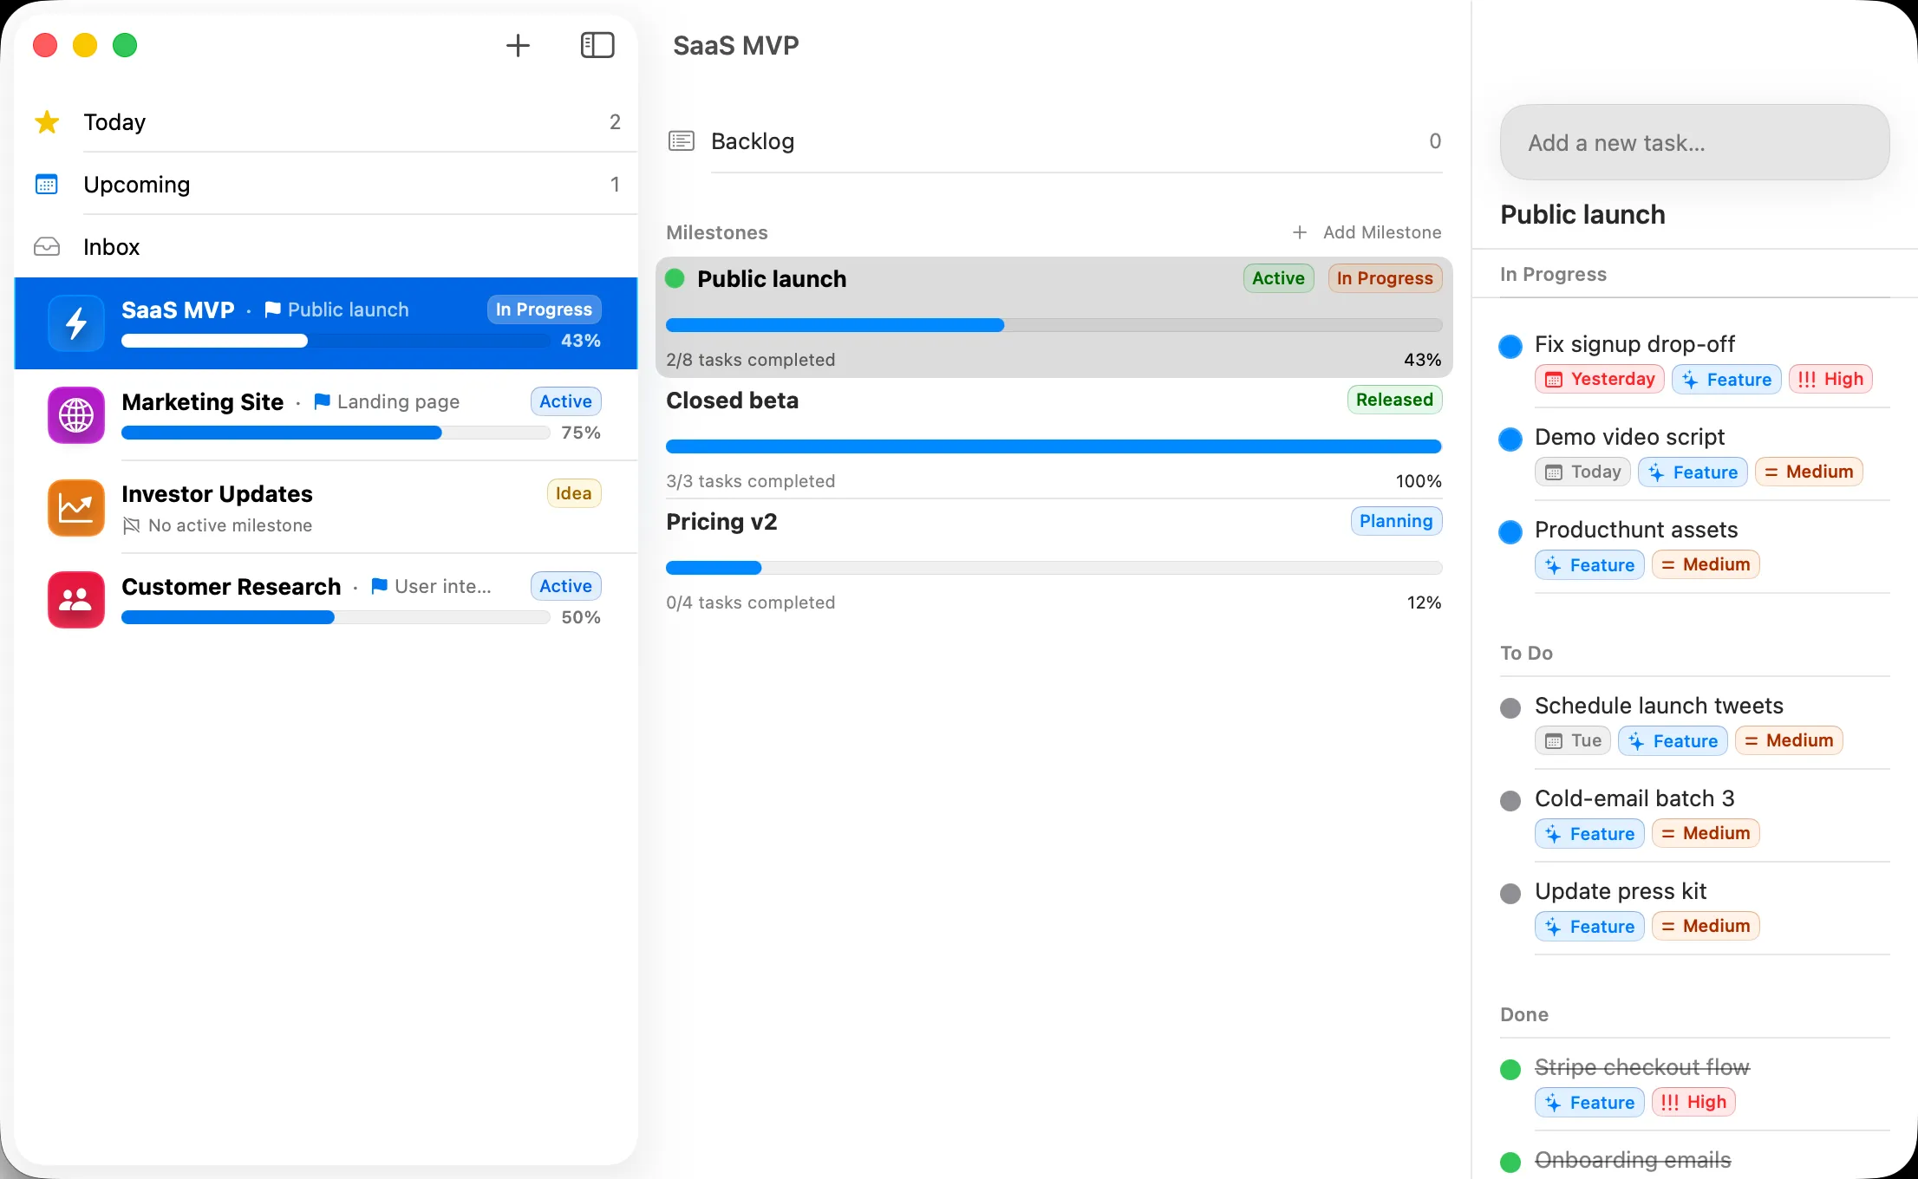Click the Backlog list icon
Viewport: 1918px width, 1179px height.
click(682, 140)
